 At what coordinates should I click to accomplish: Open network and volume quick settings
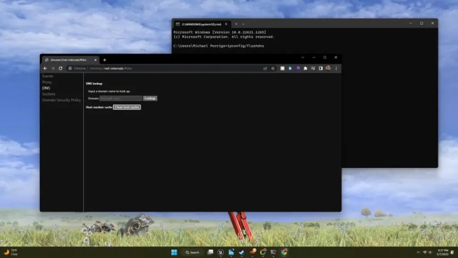(x=427, y=252)
